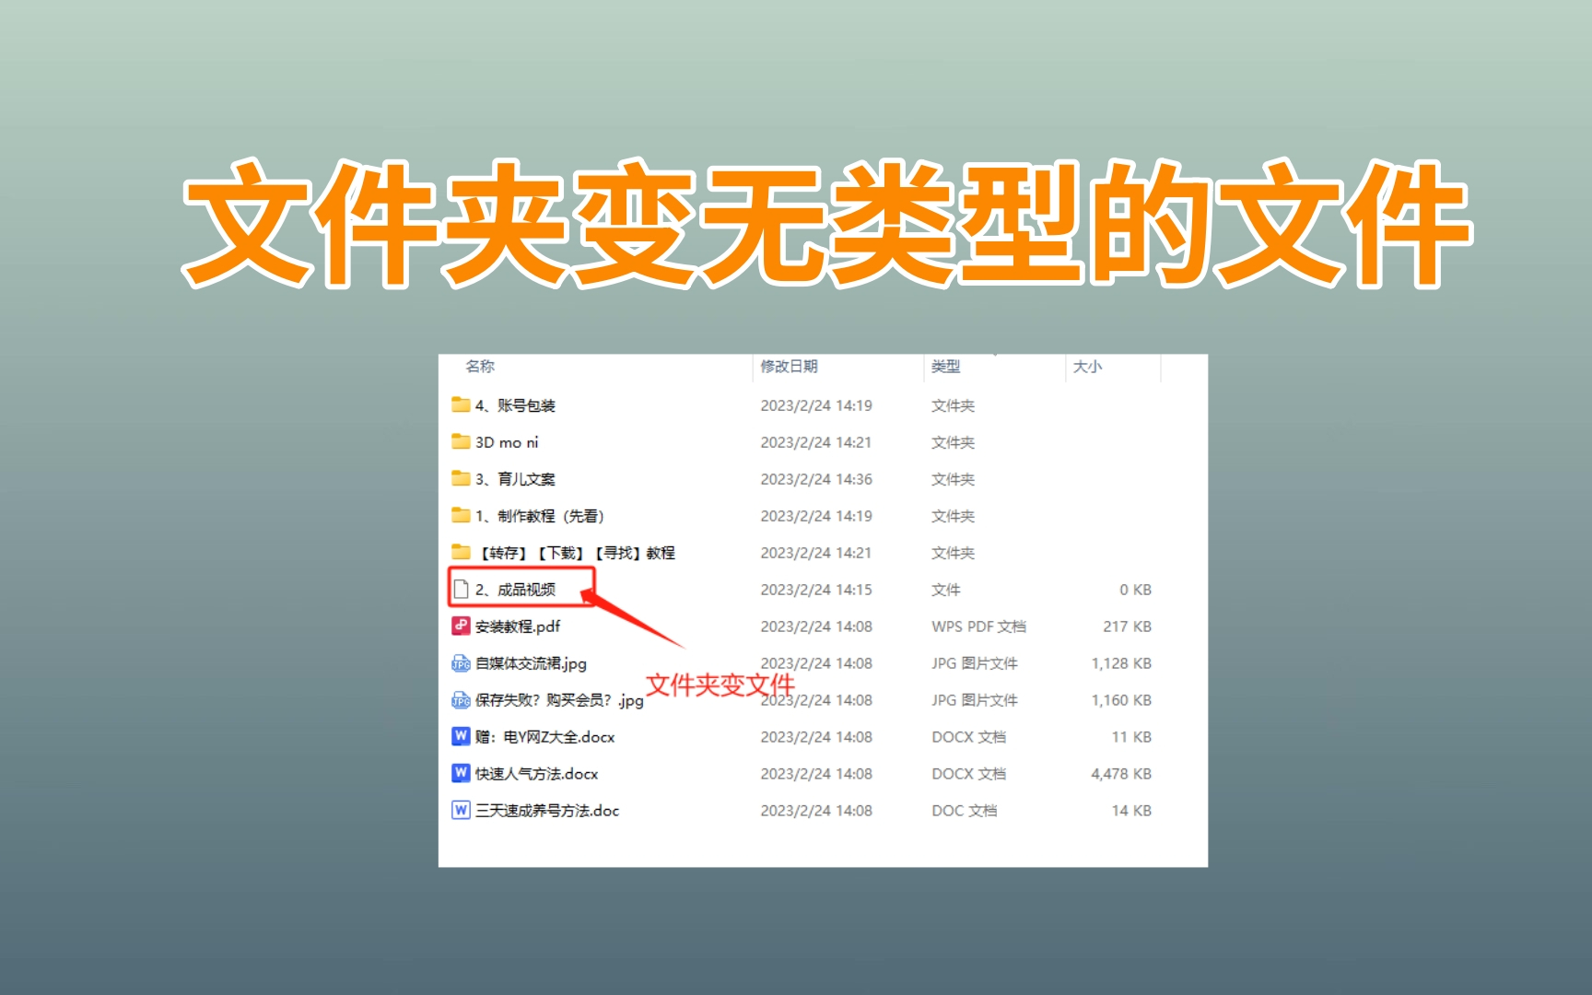Click the WPS PDF 文档 type cell

978,626
